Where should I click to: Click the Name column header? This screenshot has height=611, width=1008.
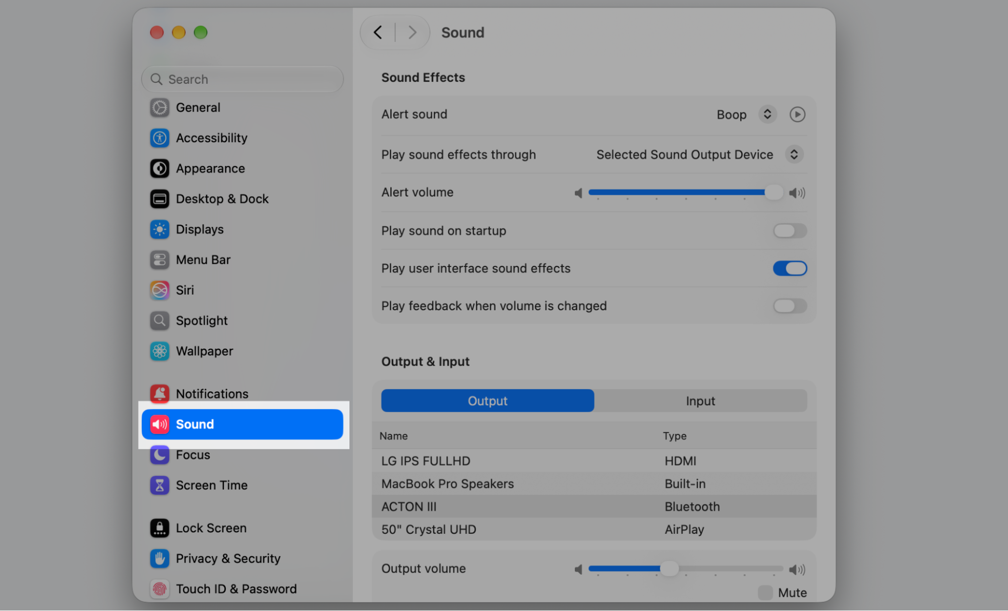(x=393, y=436)
